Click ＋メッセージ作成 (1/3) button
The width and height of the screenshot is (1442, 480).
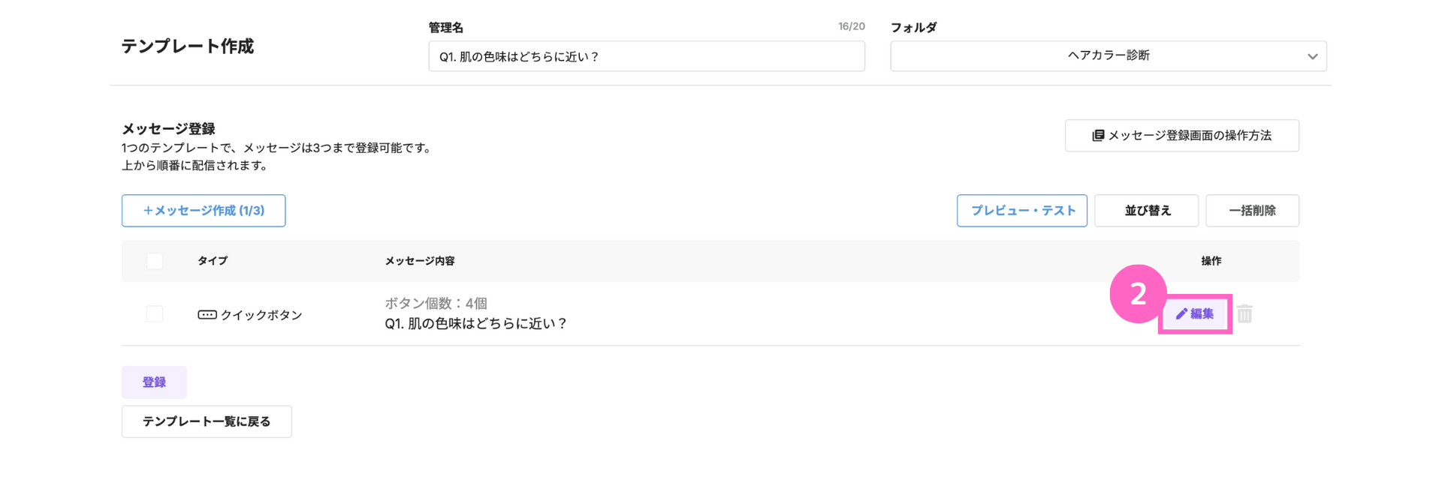tap(204, 211)
